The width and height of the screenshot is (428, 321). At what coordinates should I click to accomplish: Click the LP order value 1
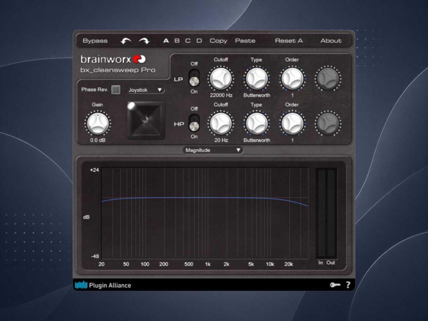coord(292,95)
